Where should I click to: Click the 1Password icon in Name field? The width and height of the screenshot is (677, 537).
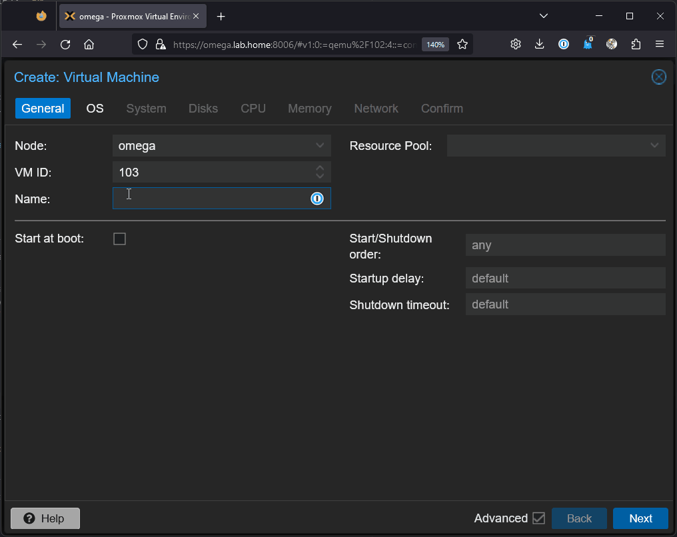317,199
